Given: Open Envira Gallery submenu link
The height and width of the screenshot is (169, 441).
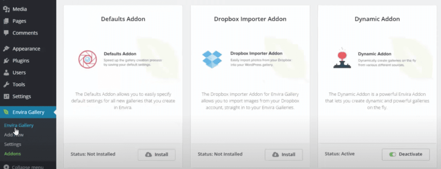Looking at the screenshot, I should (x=19, y=125).
